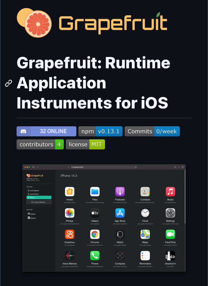This screenshot has width=208, height=286.
Task: Open the Watch app icon
Action: point(120,234)
